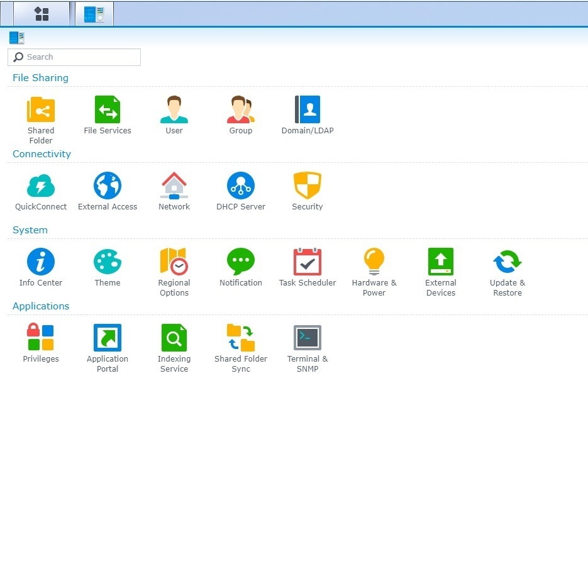Open the Security settings
588x588 pixels.
click(x=307, y=185)
